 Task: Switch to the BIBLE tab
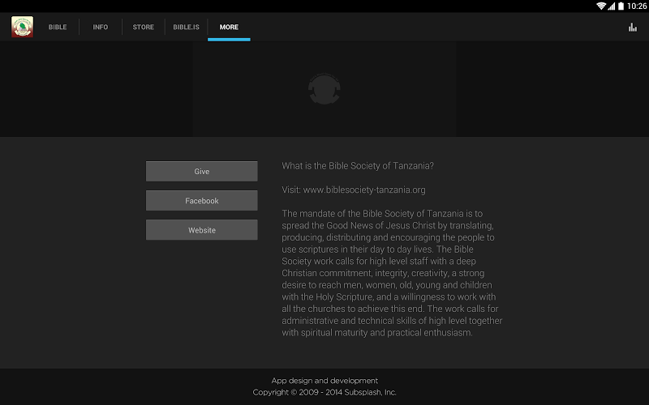[x=58, y=27]
